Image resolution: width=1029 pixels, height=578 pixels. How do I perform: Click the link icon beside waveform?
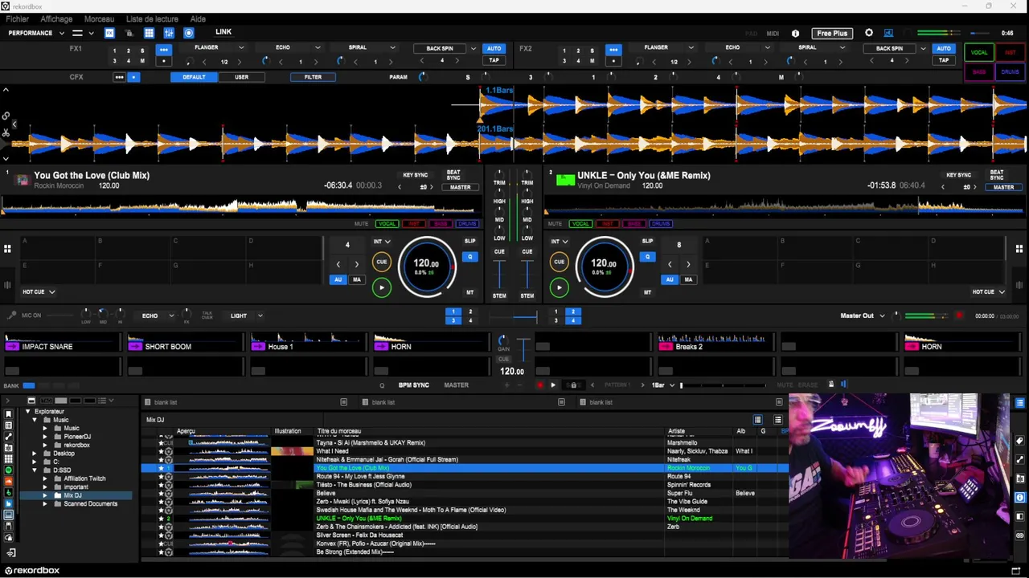click(6, 116)
